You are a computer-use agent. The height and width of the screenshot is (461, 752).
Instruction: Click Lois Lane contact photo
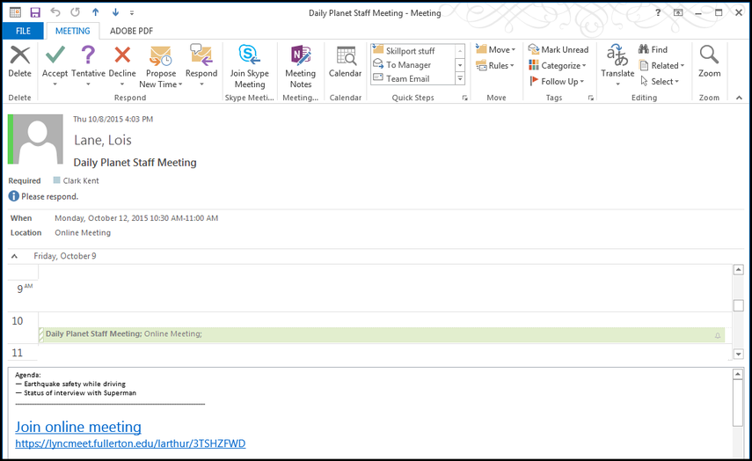click(x=38, y=139)
